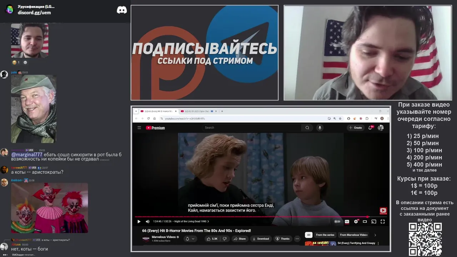The height and width of the screenshot is (257, 457).
Task: Click the red Subscribe watermark in the video
Action: click(383, 211)
